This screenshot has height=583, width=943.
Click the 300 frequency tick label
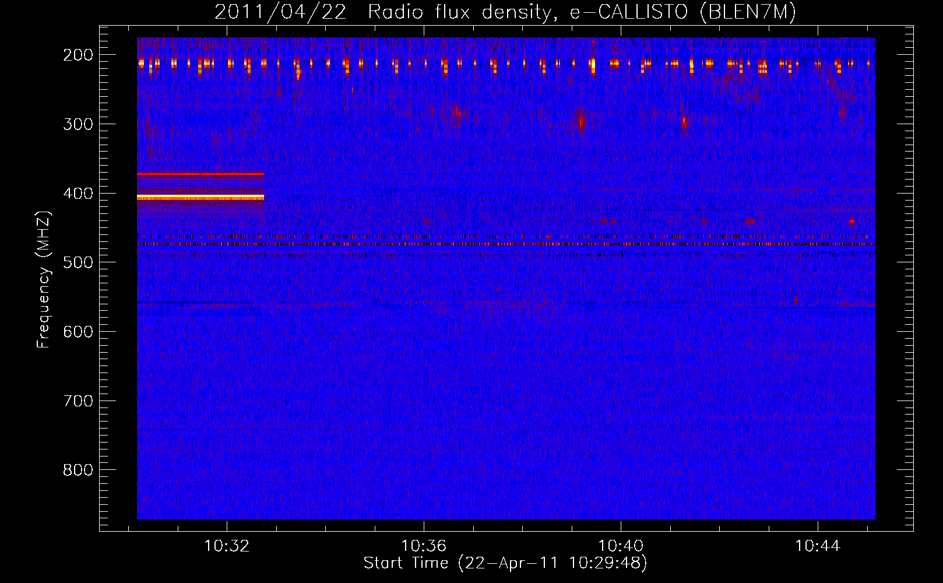78,124
